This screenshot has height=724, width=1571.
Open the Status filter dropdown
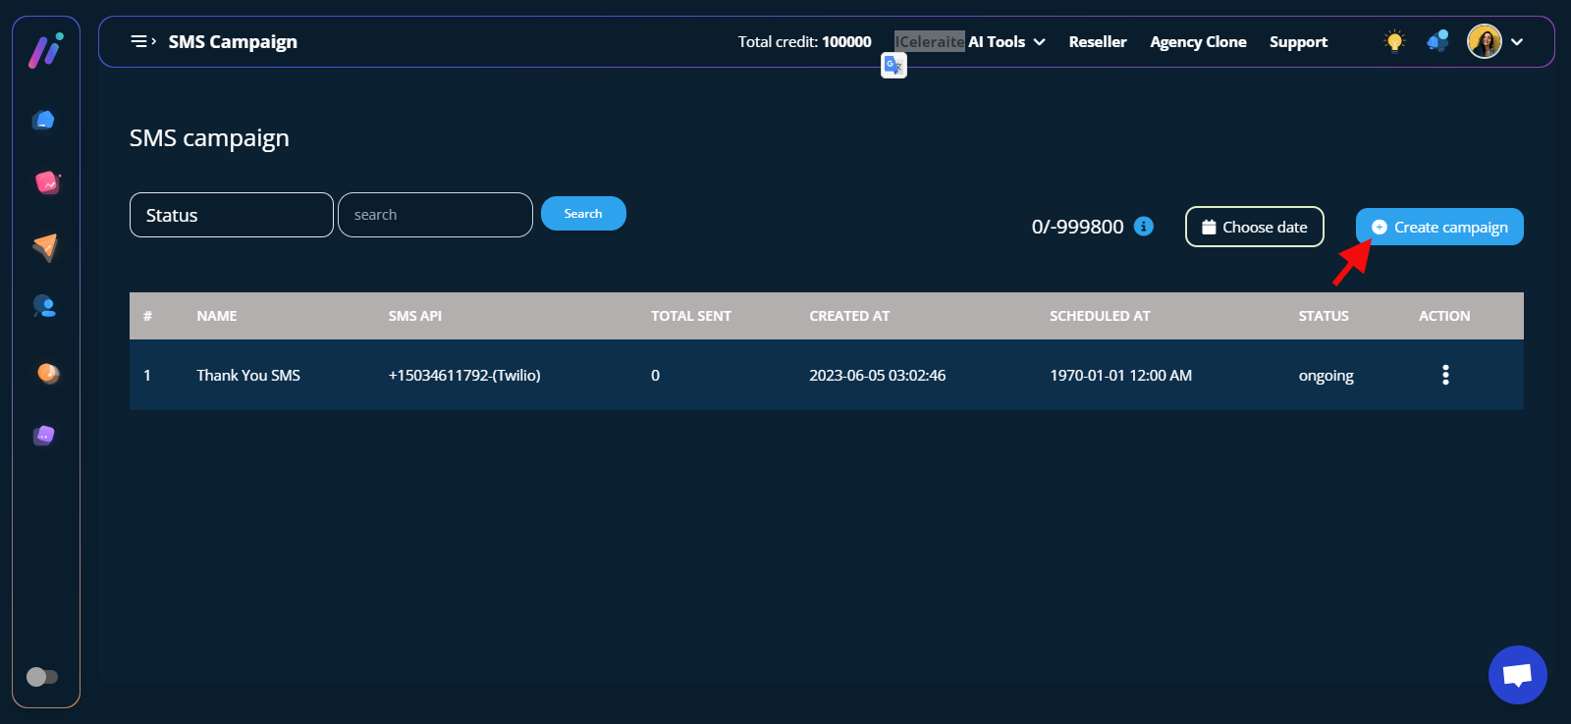tap(231, 215)
